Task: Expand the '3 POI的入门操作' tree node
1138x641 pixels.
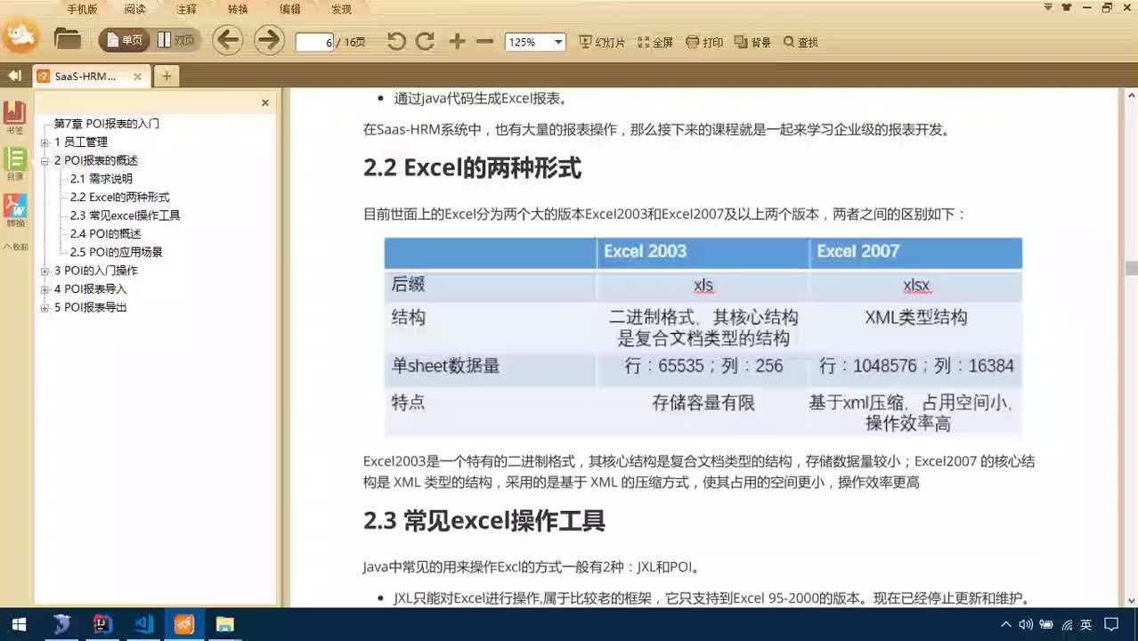Action: coord(45,271)
